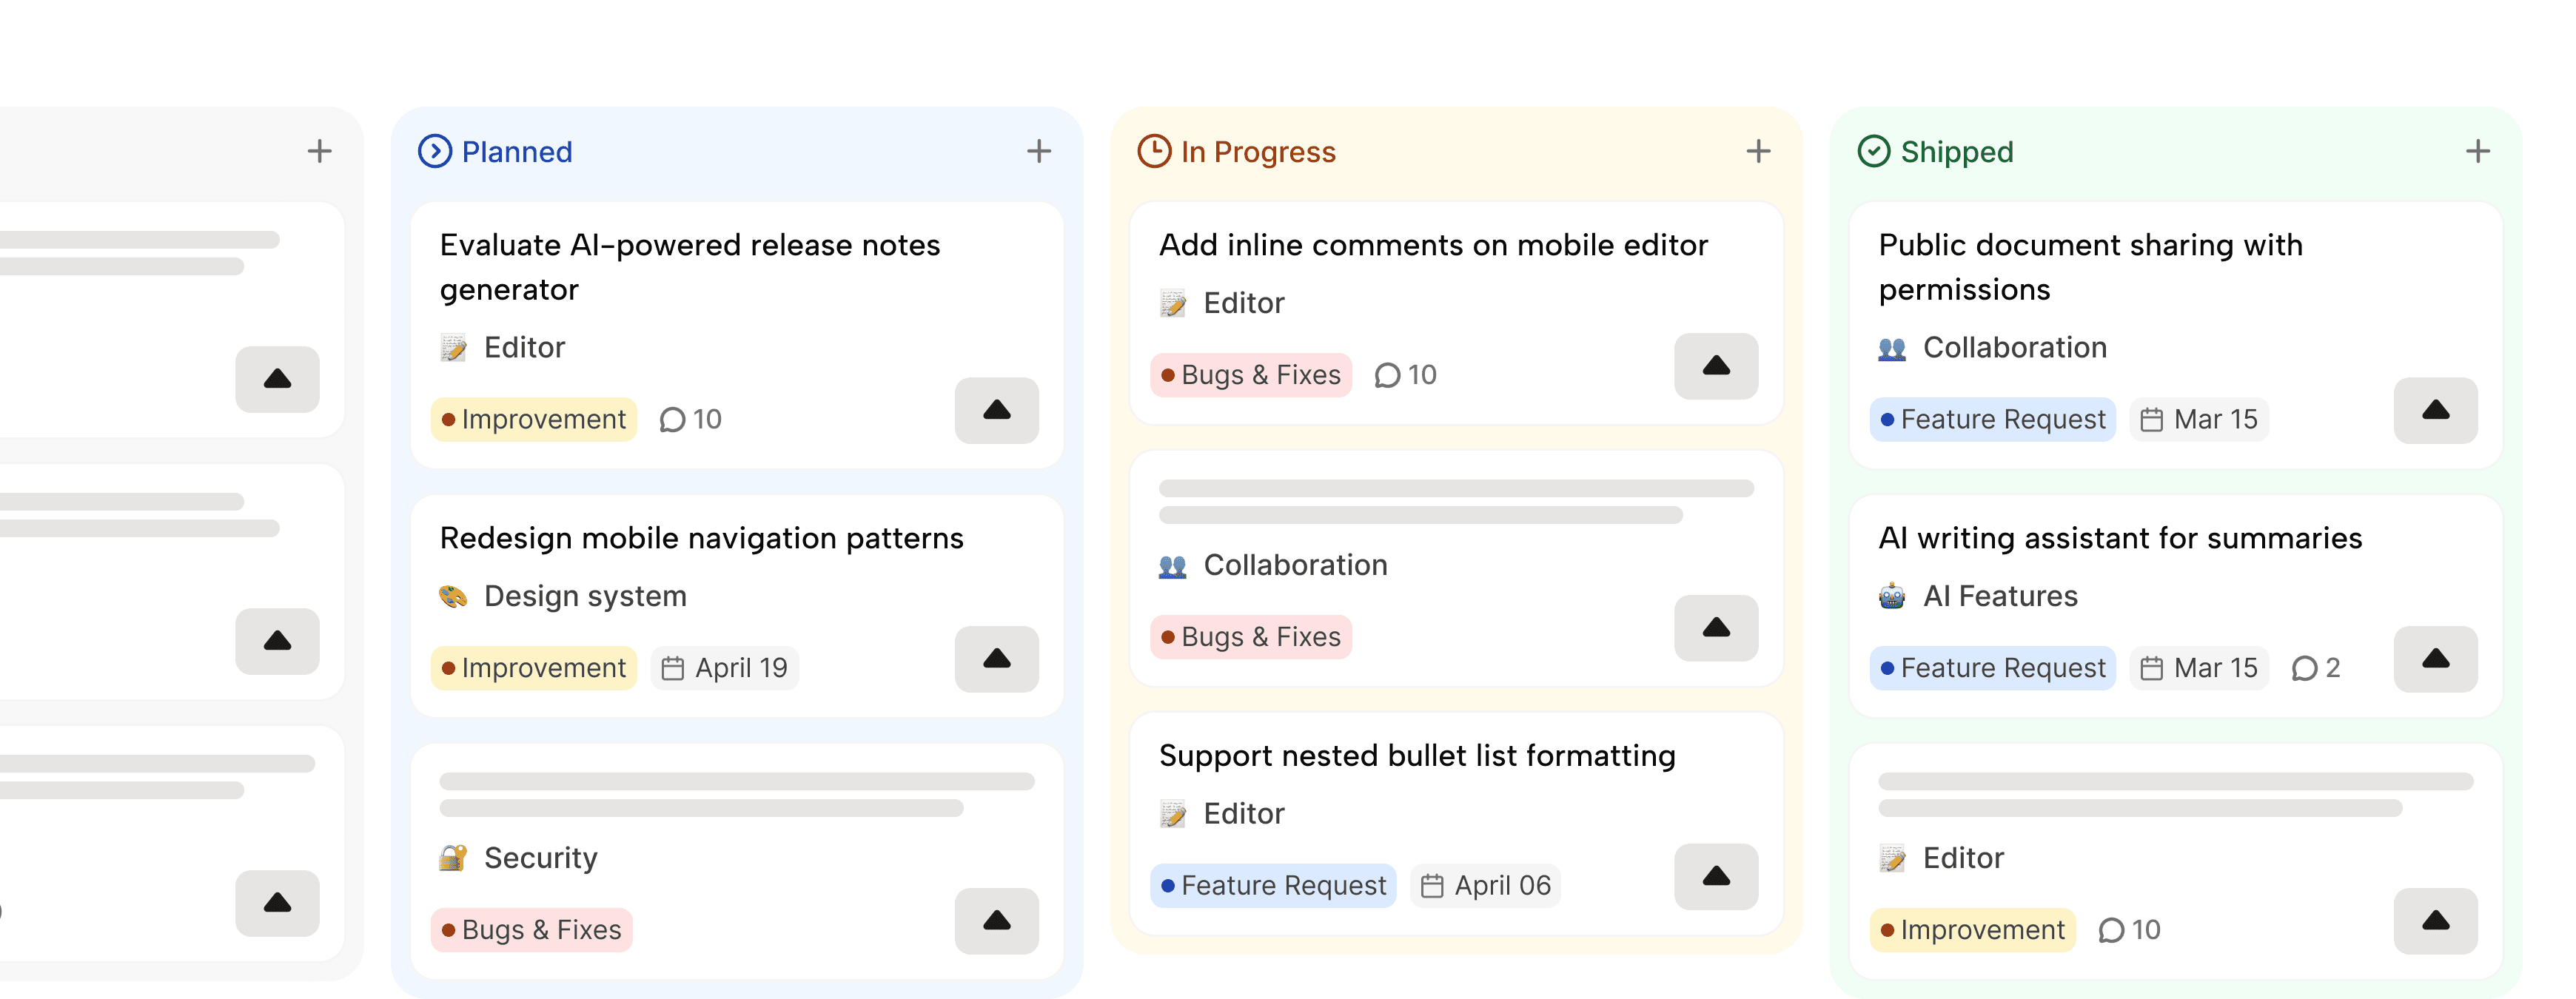
Task: Click the April 19 date chip
Action: [725, 668]
